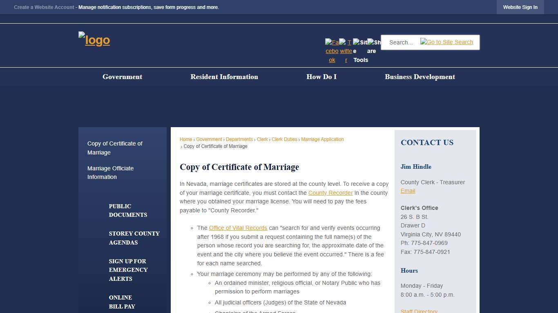Open the Share icon in the header

coord(373,46)
